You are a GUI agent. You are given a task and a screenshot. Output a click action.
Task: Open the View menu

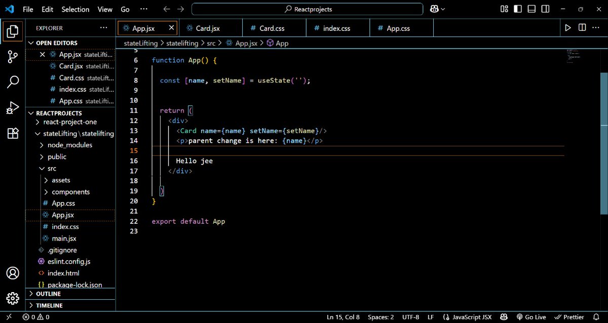coord(105,9)
